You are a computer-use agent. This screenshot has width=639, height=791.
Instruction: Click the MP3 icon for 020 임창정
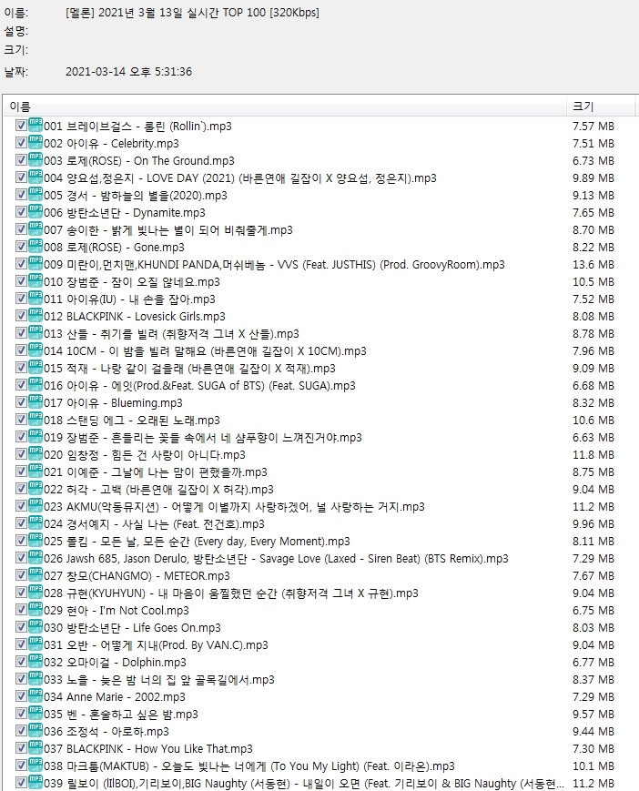(35, 453)
